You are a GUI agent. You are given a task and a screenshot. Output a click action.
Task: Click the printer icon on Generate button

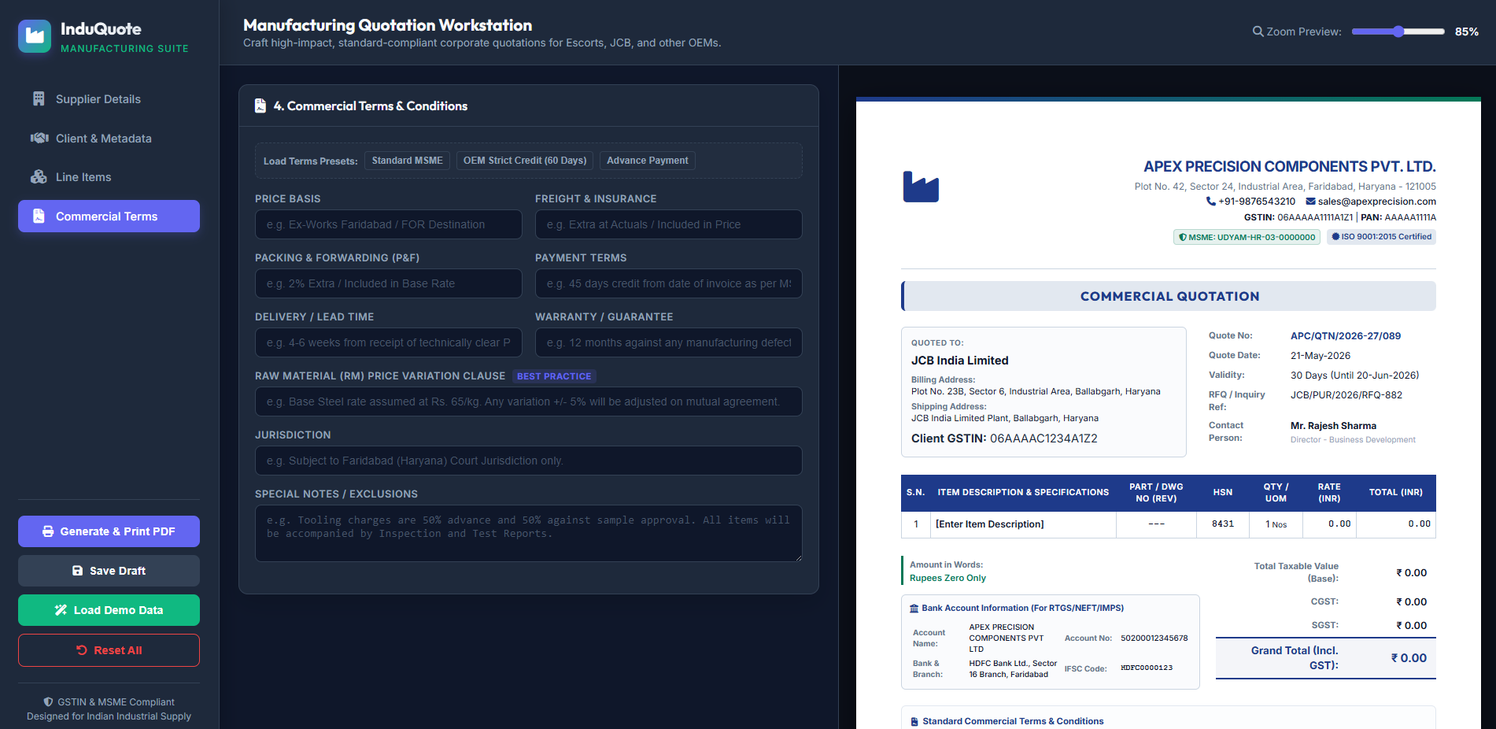48,531
